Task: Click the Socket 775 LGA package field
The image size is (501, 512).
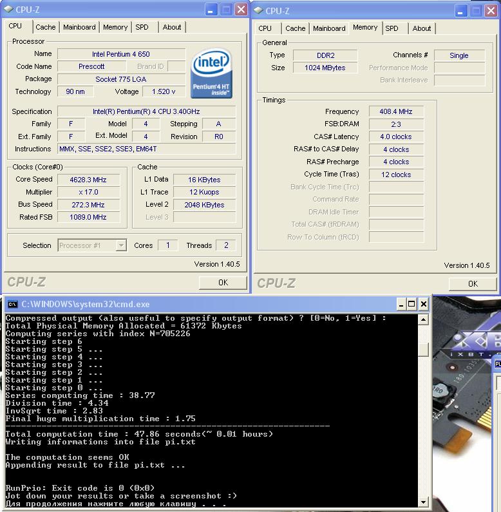Action: pyautogui.click(x=121, y=79)
